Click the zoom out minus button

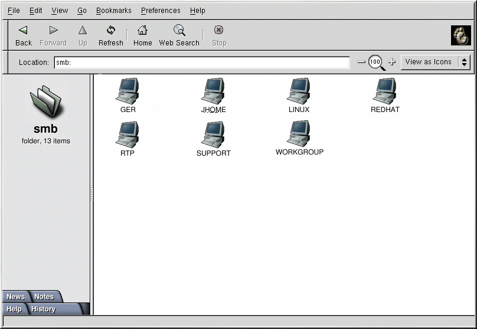(x=361, y=62)
